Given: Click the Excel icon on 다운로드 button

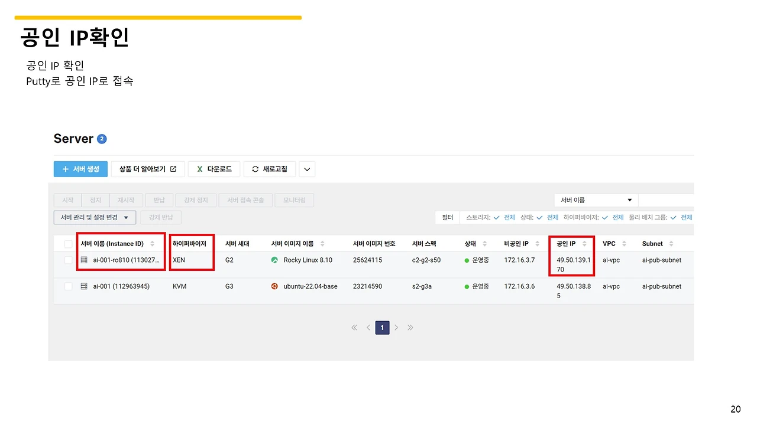Looking at the screenshot, I should point(200,169).
